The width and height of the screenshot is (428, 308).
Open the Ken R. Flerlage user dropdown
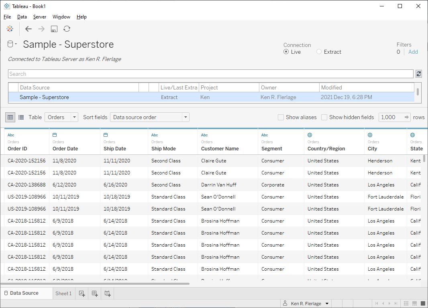306,303
